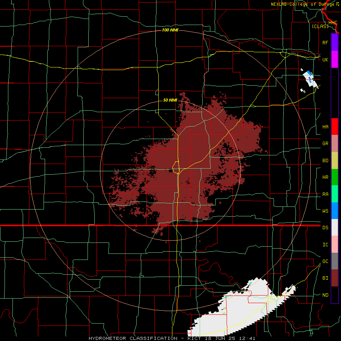Screen dimensions: 341x341
Task: Select the olive-yellow BD legend swatch
Action: tap(335, 160)
